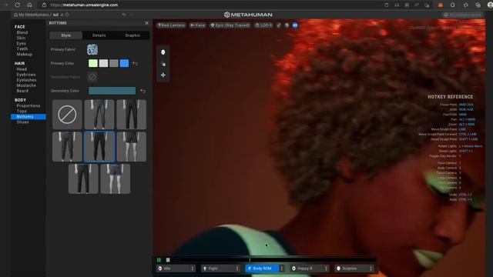Select the no-bottoms (none) option
The height and width of the screenshot is (277, 493).
pos(67,115)
